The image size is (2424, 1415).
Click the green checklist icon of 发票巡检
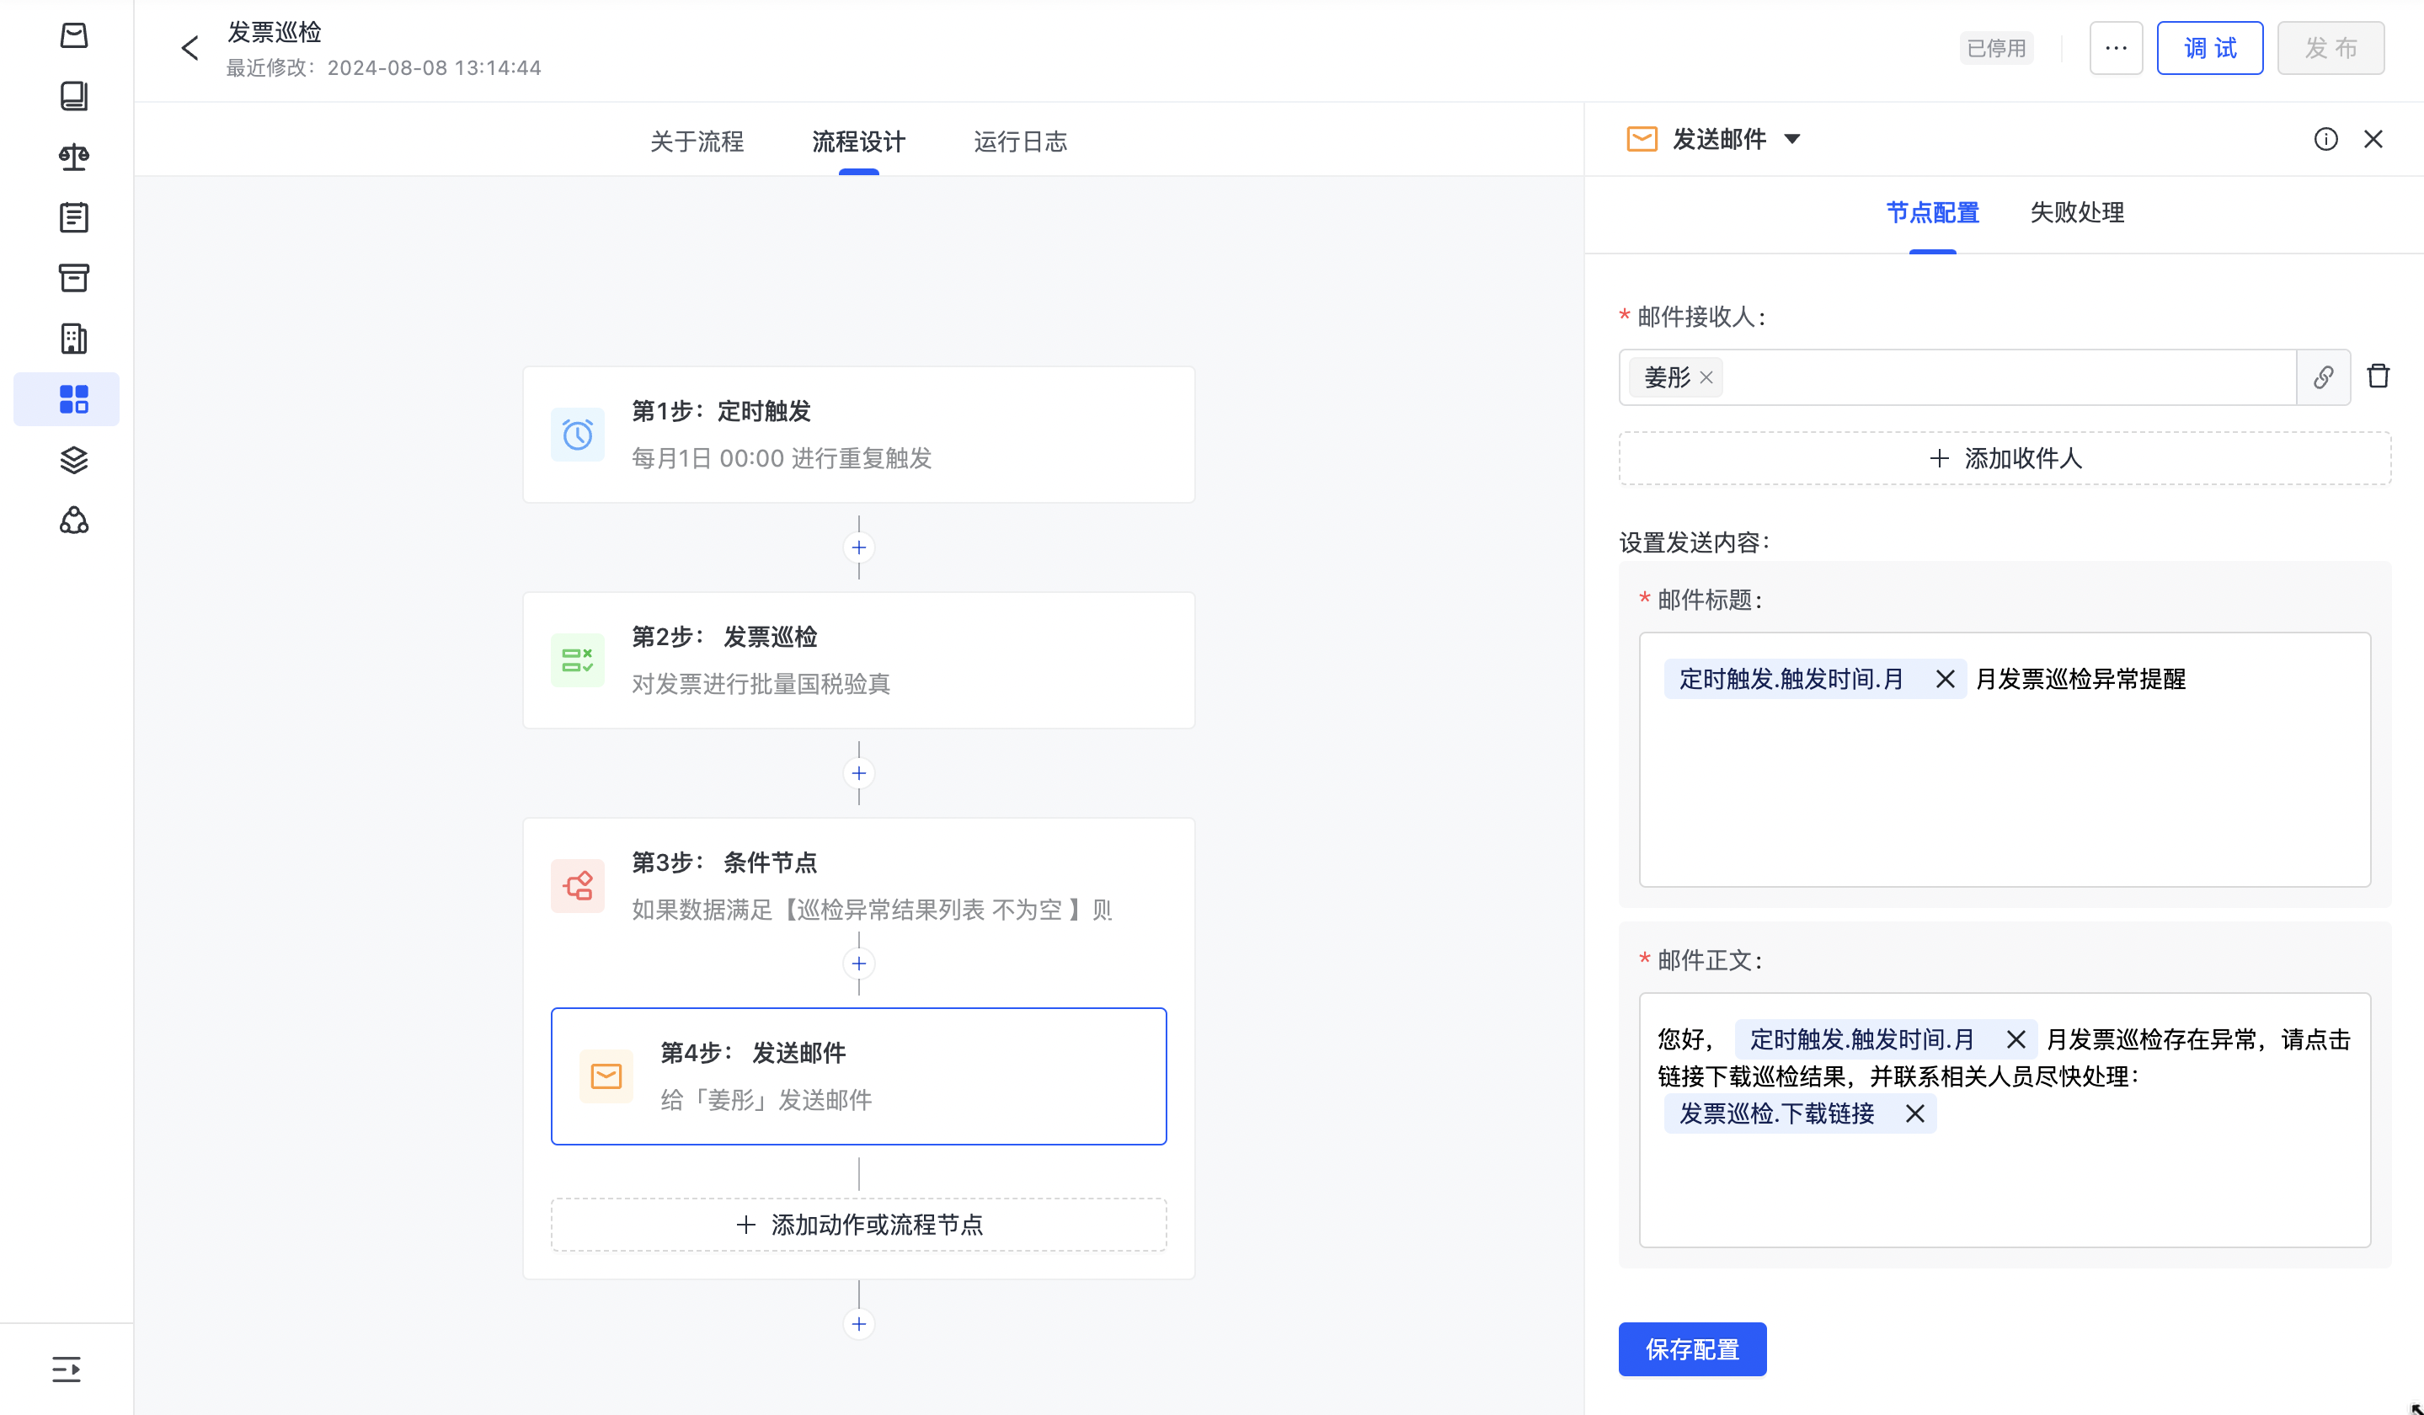click(x=577, y=659)
